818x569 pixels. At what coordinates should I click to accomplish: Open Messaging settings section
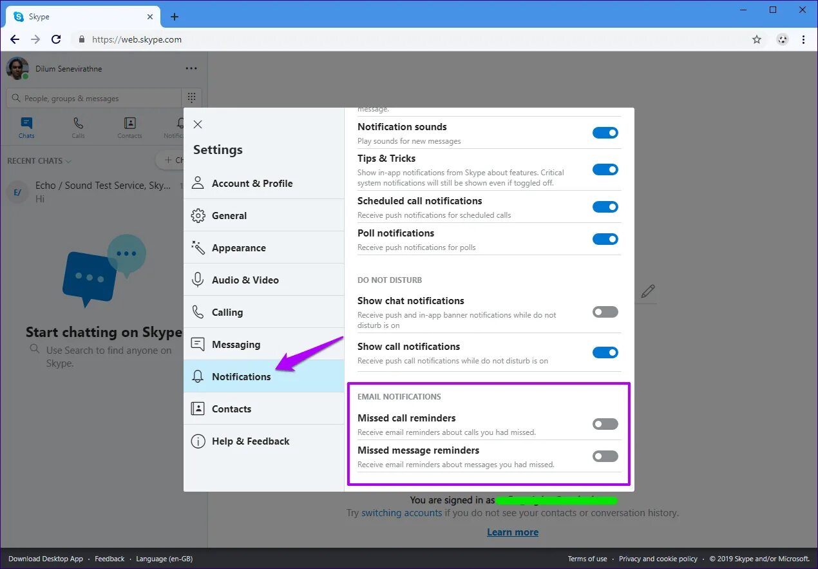263,344
